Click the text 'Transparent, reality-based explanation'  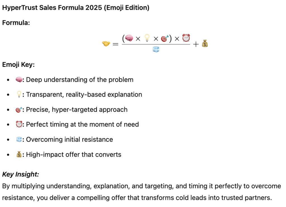[x=84, y=95]
